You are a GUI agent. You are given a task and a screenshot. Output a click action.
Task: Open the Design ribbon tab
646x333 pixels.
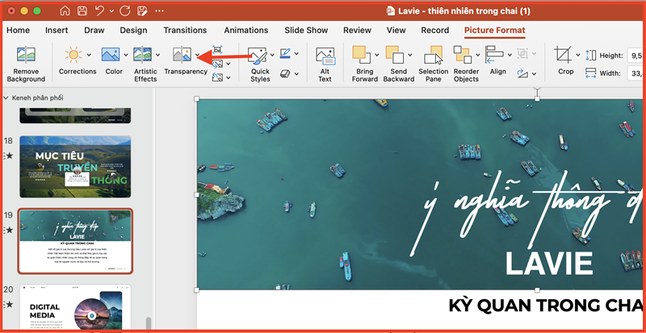133,31
